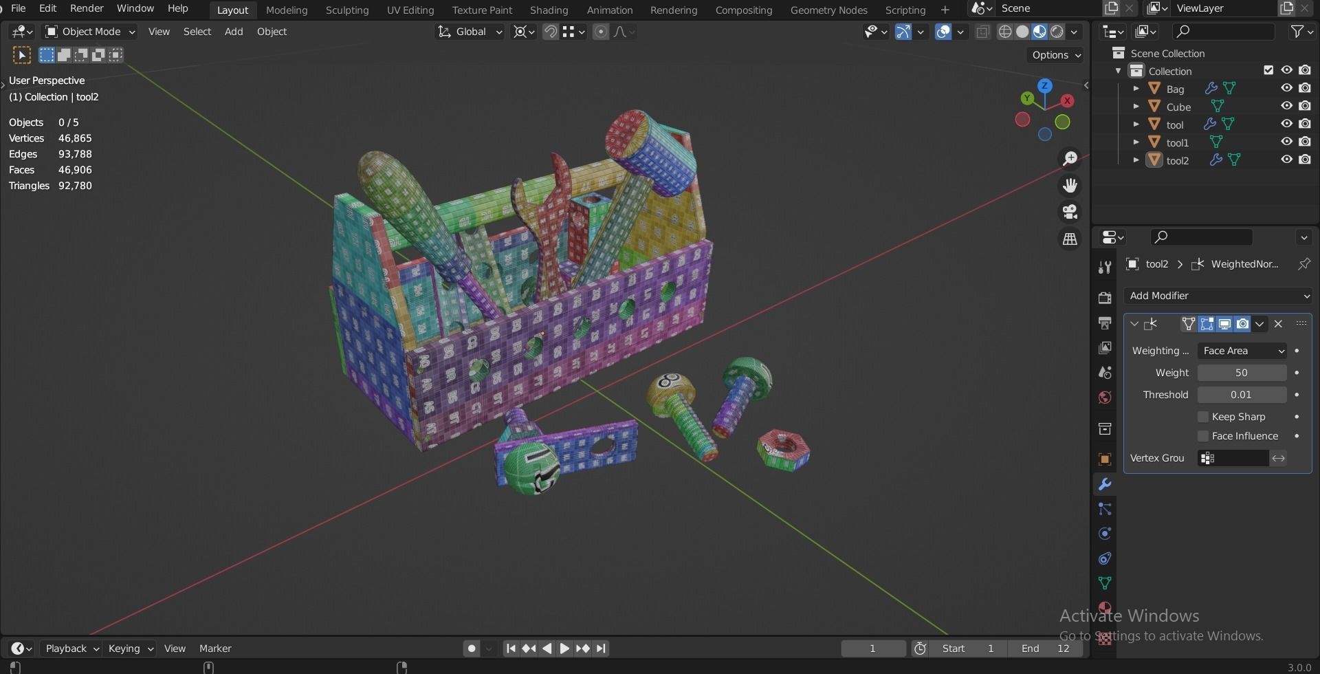Switch to the UV Editing workspace tab
The width and height of the screenshot is (1320, 674).
[410, 10]
